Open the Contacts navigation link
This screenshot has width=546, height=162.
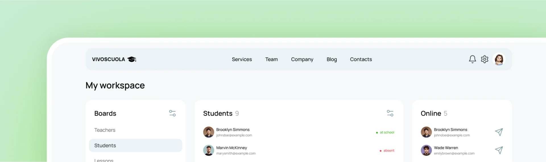point(361,59)
